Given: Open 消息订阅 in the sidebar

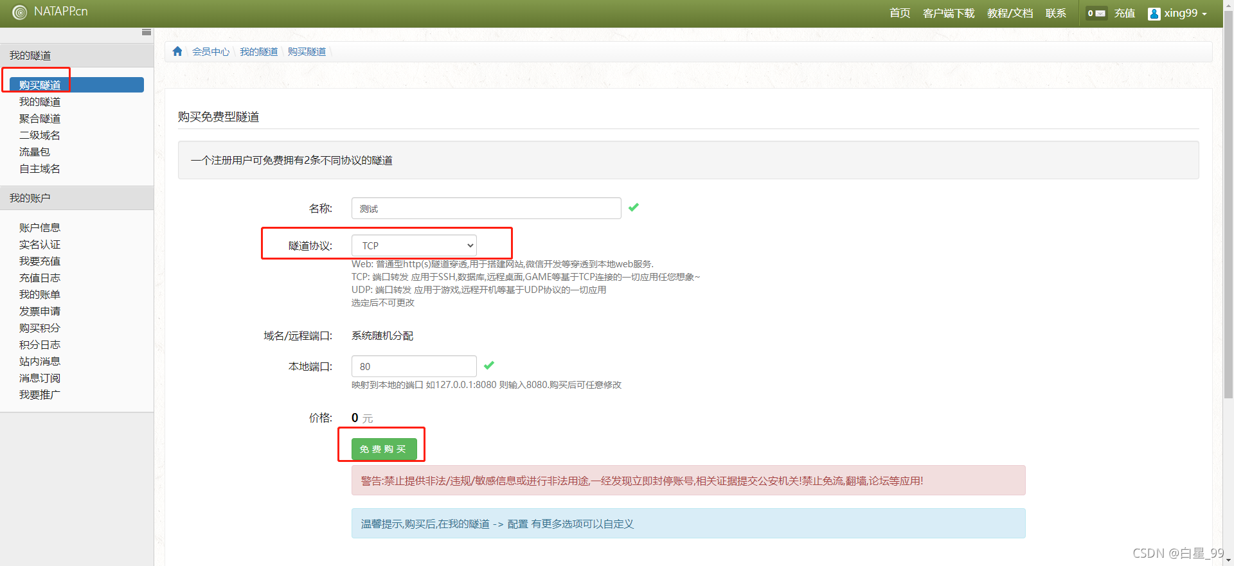Looking at the screenshot, I should click(40, 378).
